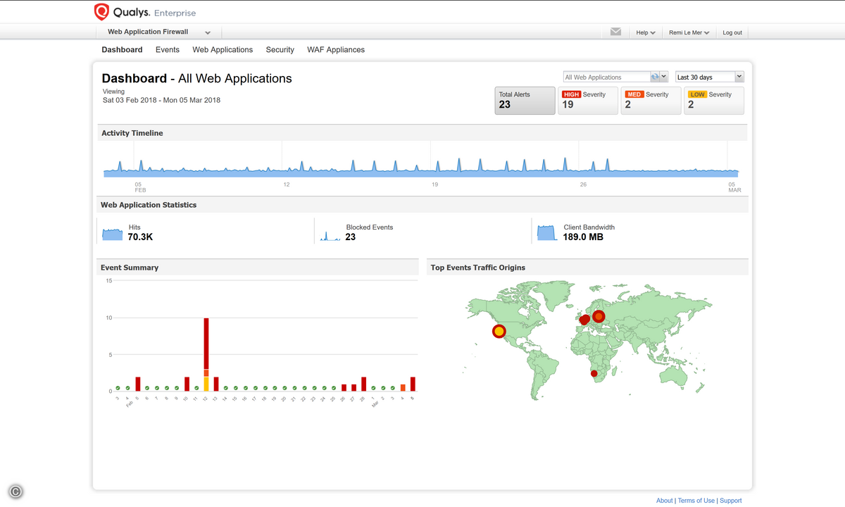Click the Top Events Traffic Origins heading
This screenshot has height=507, width=845.
[478, 268]
